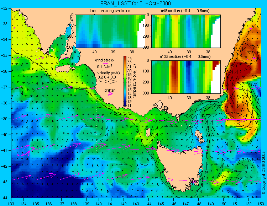Click the -42 latitude label on left axis
267x206 pixels.
click(x=4, y=166)
